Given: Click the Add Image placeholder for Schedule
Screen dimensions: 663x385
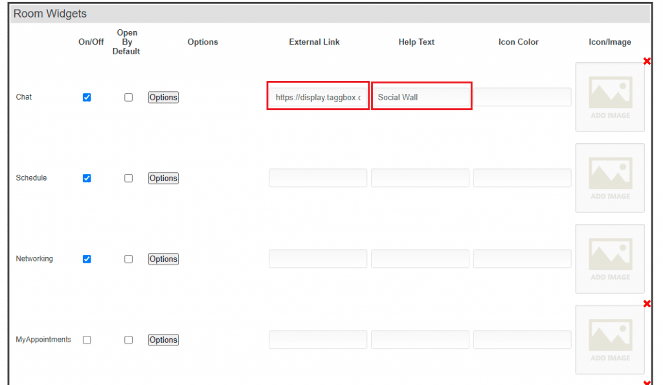Looking at the screenshot, I should tap(609, 178).
